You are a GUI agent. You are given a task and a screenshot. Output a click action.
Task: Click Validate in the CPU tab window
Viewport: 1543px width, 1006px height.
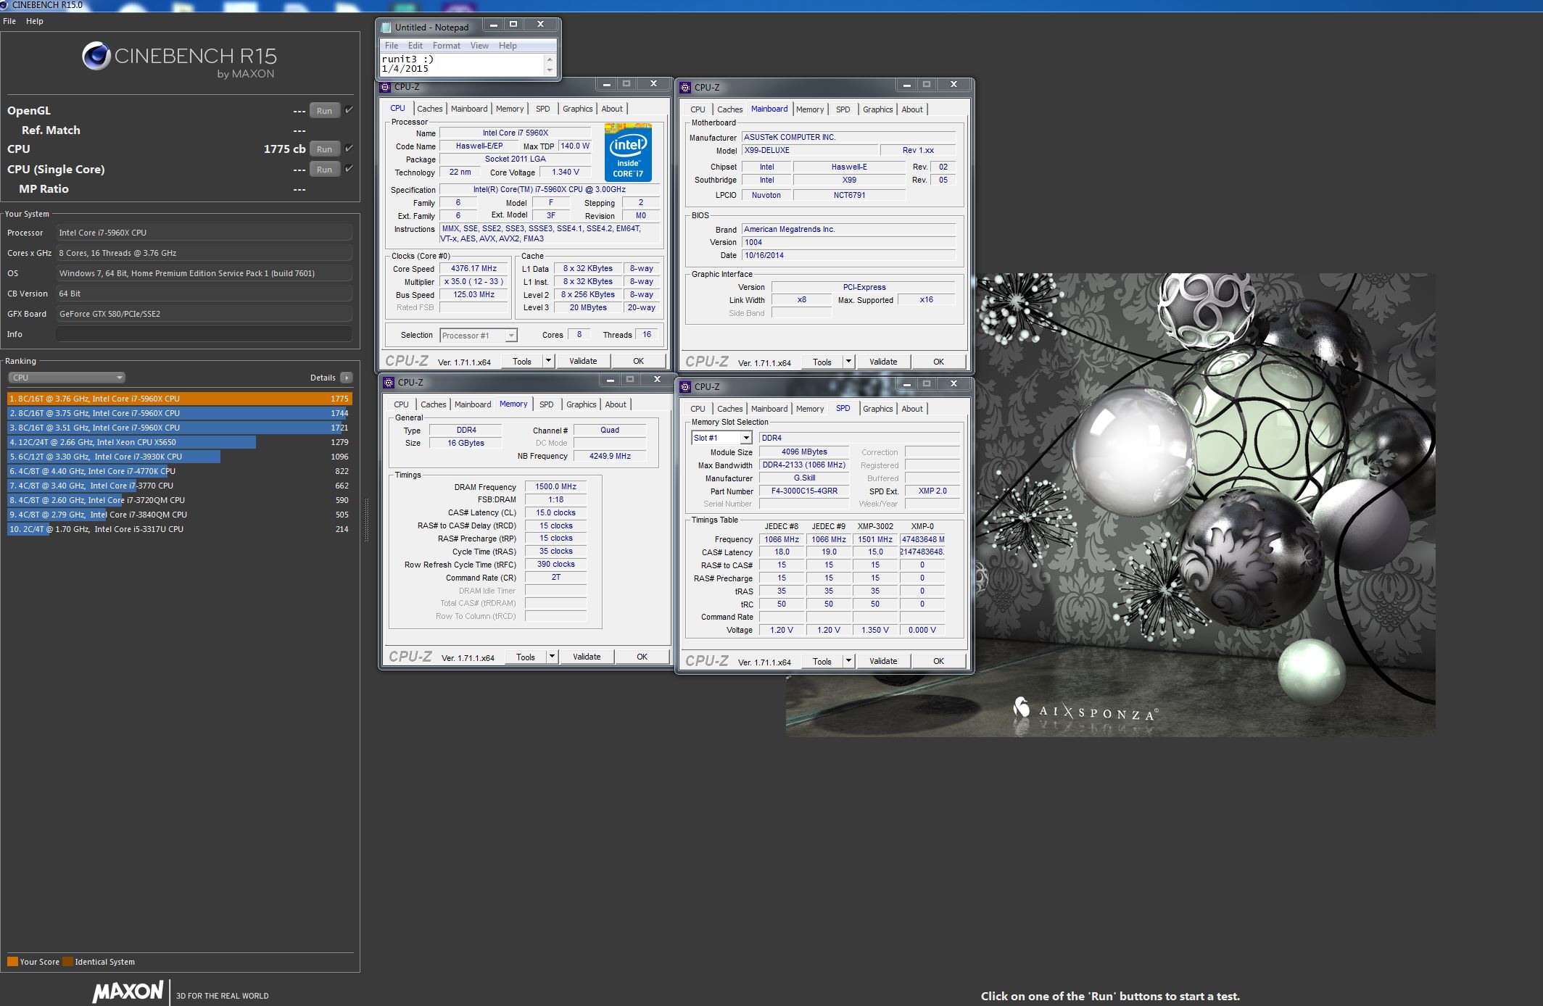pos(583,361)
